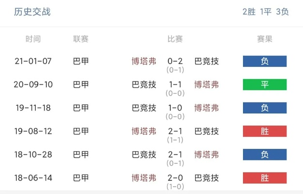Open 博塔弗 team link in 21-01-07 row
The width and height of the screenshot is (303, 194).
144,62
